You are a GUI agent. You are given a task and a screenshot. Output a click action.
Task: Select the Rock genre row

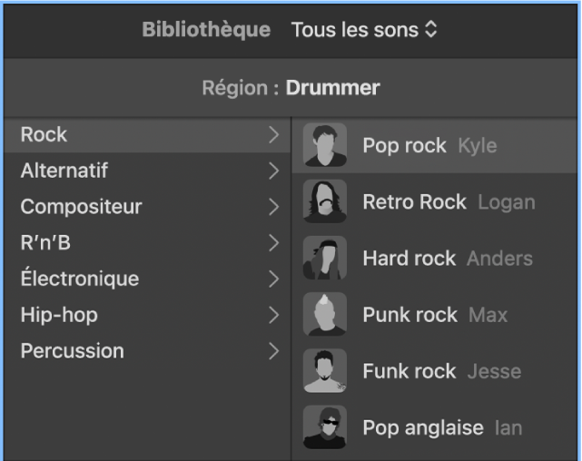pyautogui.click(x=147, y=134)
